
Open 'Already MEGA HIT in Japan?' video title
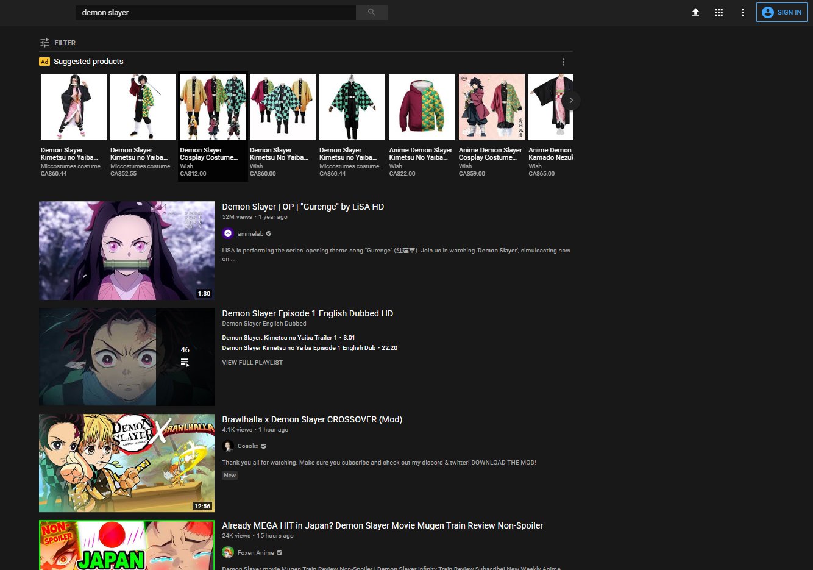pos(382,525)
